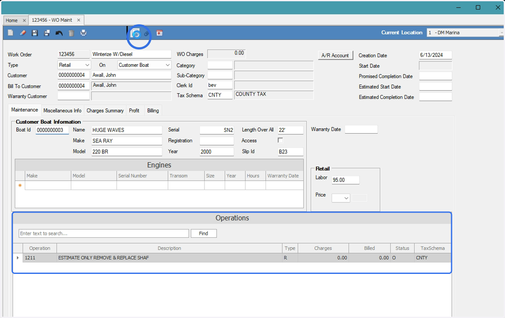Viewport: 505px width, 318px height.
Task: Click the Registration field
Action: [217, 141]
